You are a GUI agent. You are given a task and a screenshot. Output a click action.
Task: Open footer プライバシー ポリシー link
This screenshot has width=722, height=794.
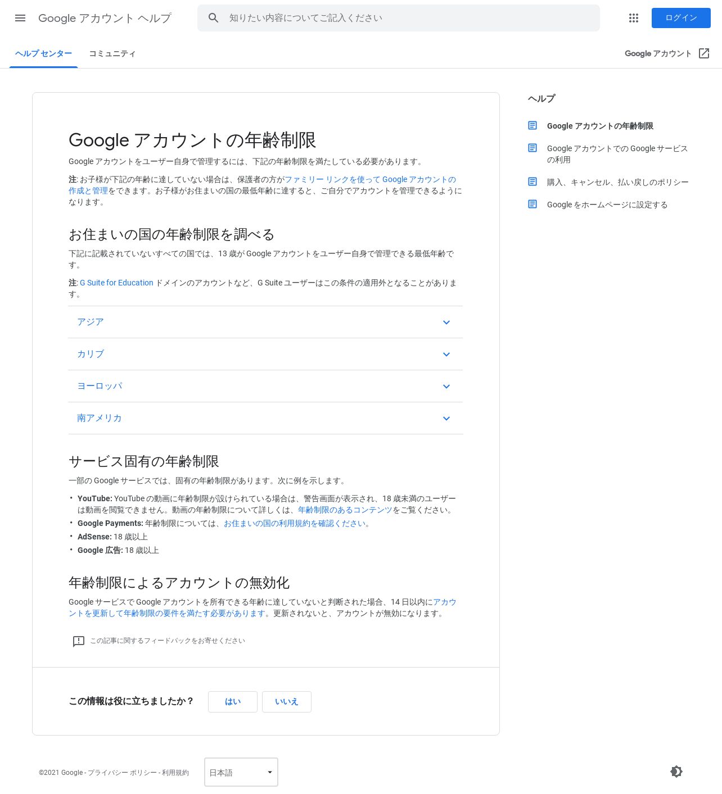pyautogui.click(x=122, y=773)
